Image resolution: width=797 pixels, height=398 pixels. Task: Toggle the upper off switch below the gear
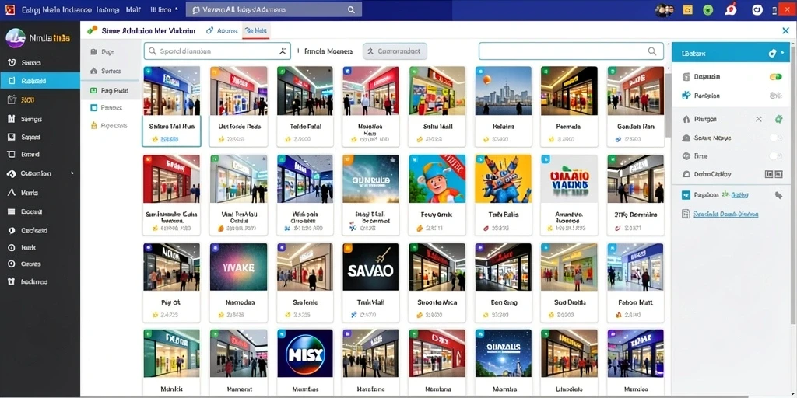click(776, 138)
